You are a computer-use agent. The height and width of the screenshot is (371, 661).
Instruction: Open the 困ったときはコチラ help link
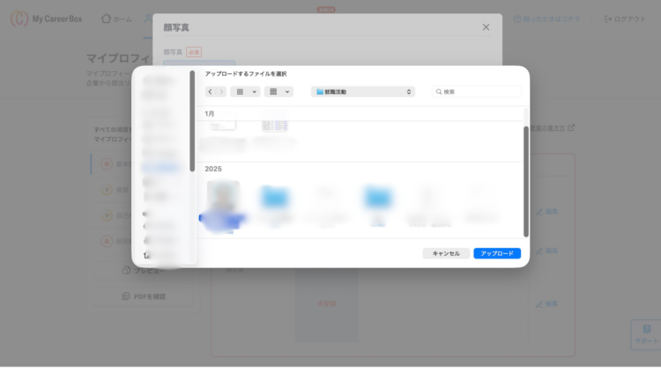pyautogui.click(x=546, y=19)
